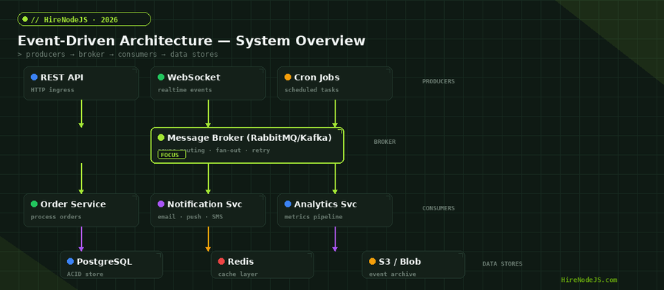
Task: Open the HireNodeJS.com link at bottom right
Action: coord(589,280)
